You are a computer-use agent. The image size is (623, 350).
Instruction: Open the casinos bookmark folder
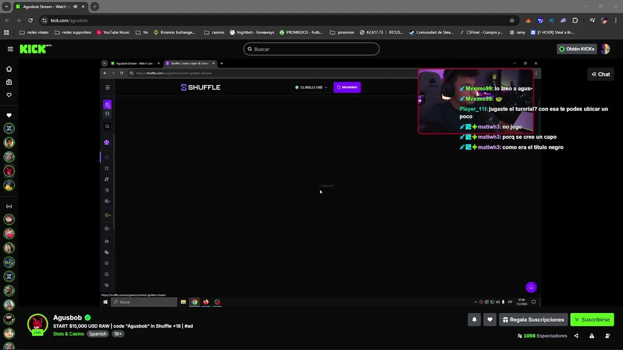tap(214, 33)
